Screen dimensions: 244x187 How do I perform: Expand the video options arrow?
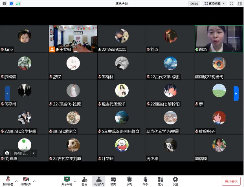coord(34,181)
